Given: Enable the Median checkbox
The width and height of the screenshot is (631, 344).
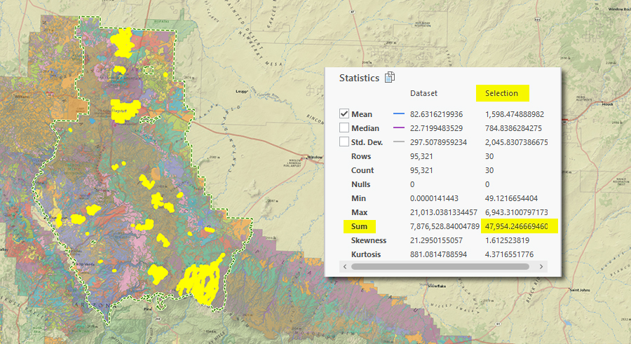Looking at the screenshot, I should (344, 128).
